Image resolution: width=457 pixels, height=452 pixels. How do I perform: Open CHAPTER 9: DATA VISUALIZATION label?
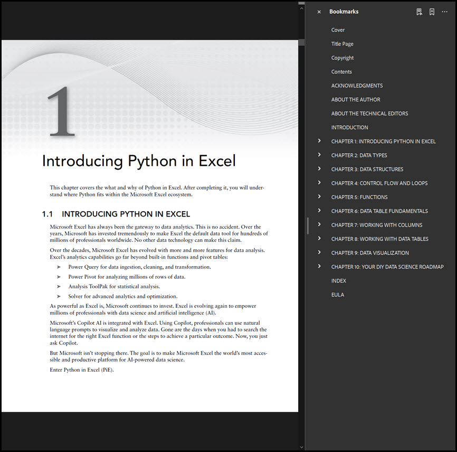point(370,253)
